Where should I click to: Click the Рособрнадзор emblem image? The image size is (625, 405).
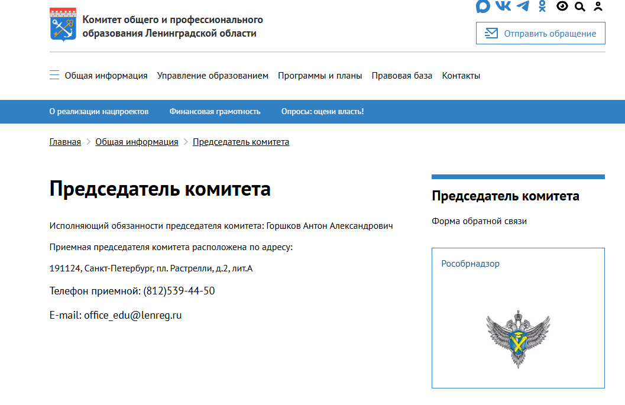[x=518, y=339]
